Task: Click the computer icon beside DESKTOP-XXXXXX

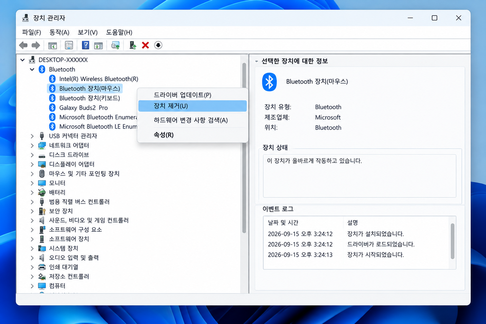Action: pos(32,59)
